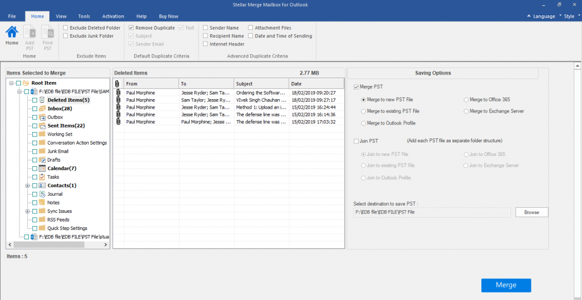
Task: Click the attachment paperclip column header
Action: [x=118, y=84]
